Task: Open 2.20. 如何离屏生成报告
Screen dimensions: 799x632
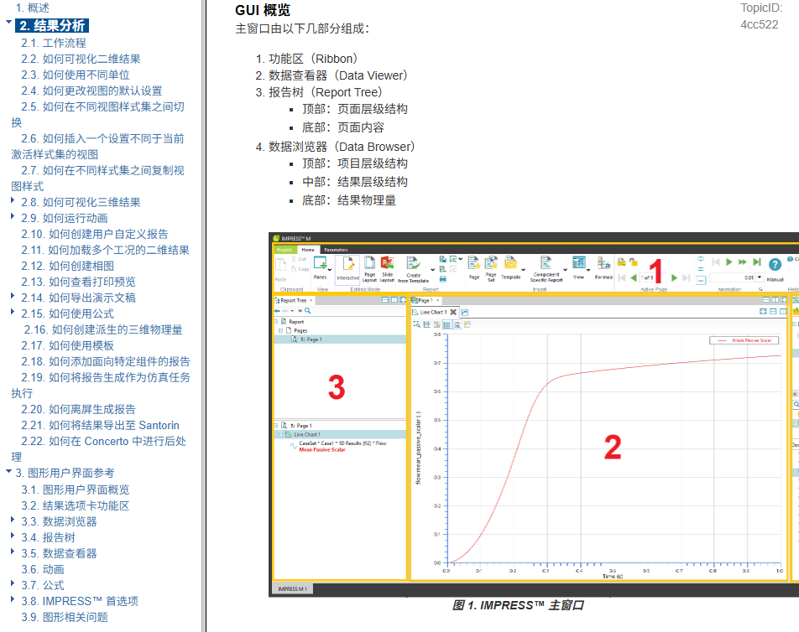Action: tap(79, 409)
